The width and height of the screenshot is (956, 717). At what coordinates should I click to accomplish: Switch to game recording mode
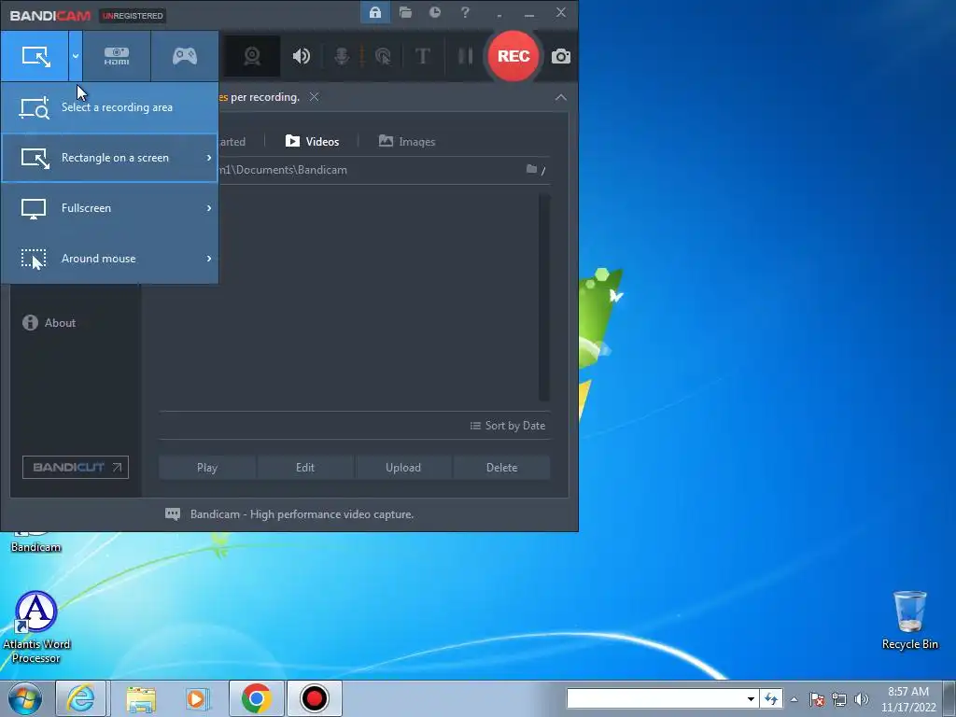point(185,56)
